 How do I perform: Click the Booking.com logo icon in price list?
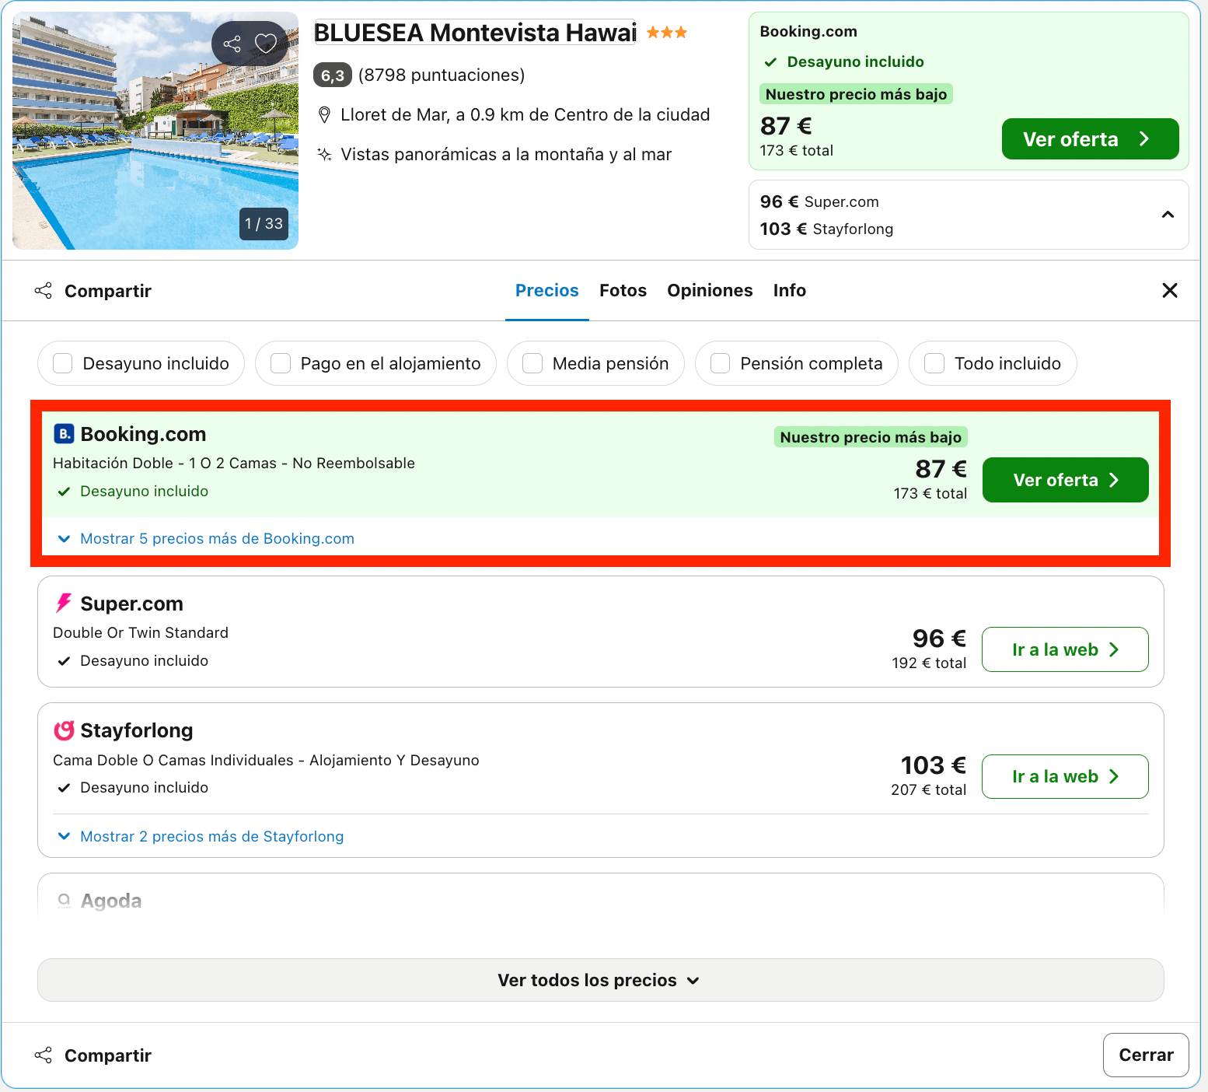coord(64,434)
